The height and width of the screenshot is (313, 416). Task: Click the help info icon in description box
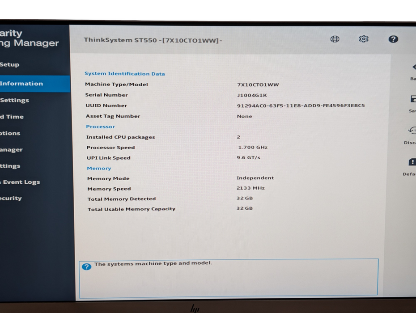point(86,266)
